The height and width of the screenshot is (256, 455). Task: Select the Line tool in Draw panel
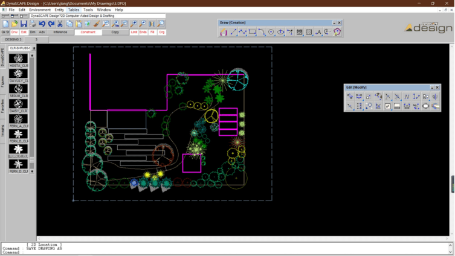click(233, 32)
